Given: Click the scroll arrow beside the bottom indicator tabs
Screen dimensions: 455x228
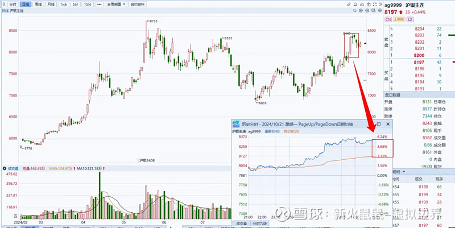Looking at the screenshot, I should (x=170, y=227).
